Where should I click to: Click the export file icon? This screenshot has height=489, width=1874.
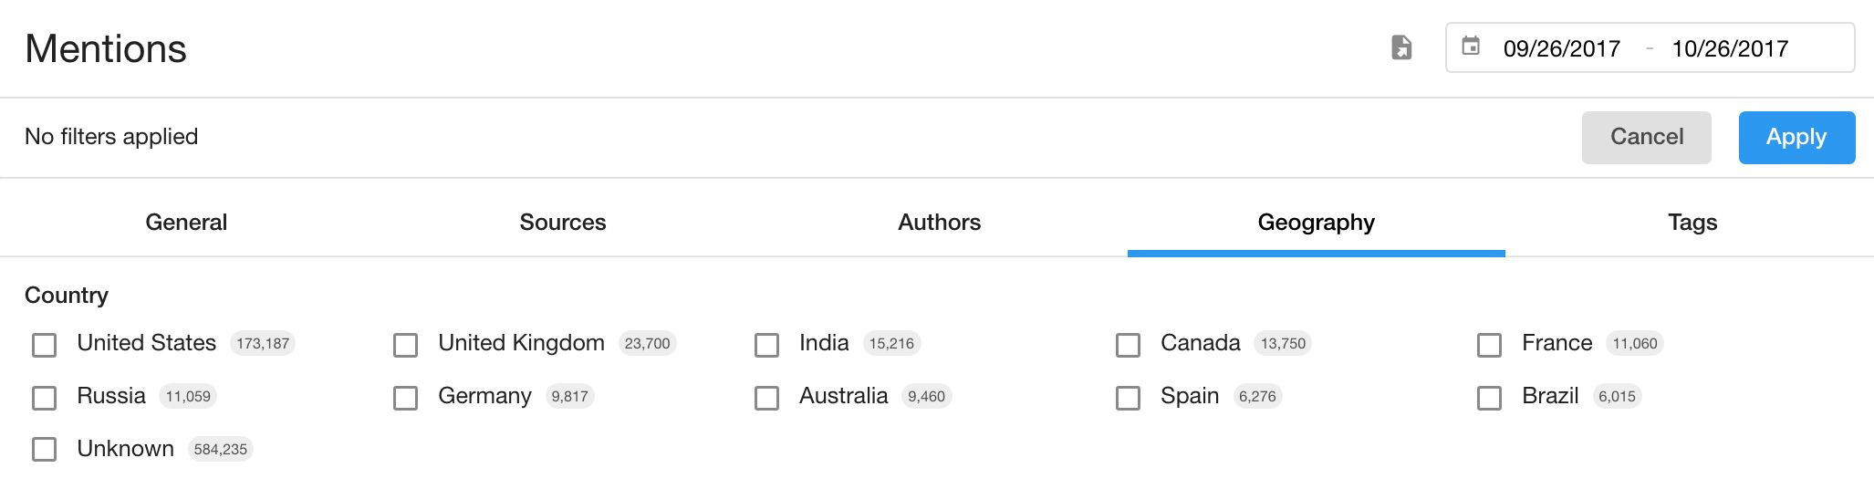tap(1401, 47)
